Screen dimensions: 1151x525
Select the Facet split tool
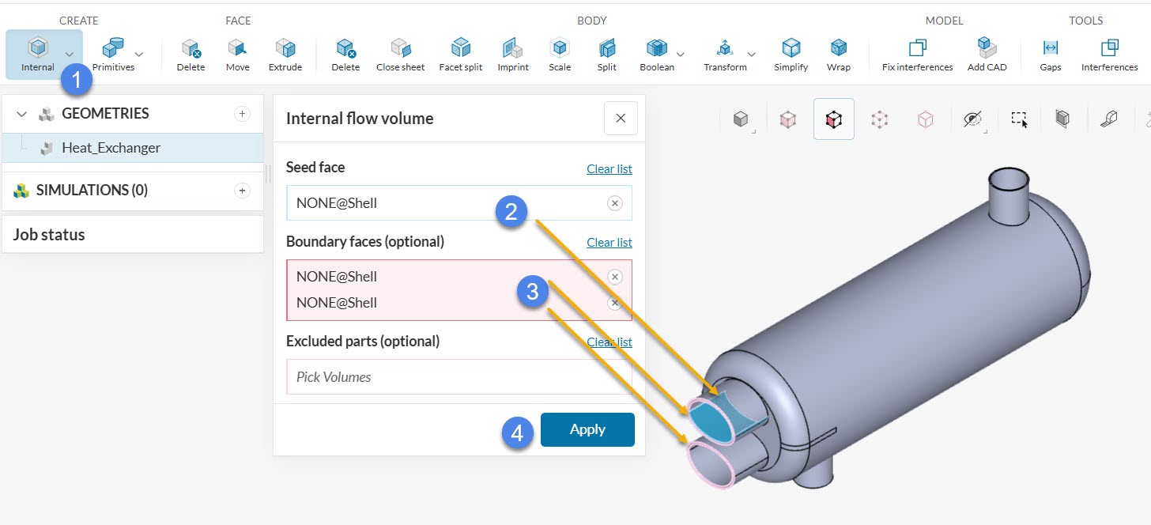click(x=461, y=55)
